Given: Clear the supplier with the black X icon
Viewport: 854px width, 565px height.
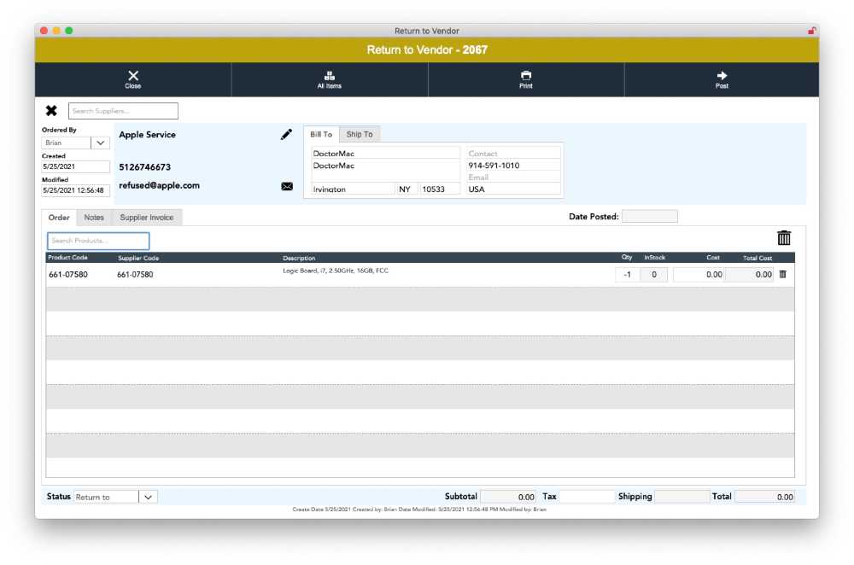Looking at the screenshot, I should tap(51, 111).
